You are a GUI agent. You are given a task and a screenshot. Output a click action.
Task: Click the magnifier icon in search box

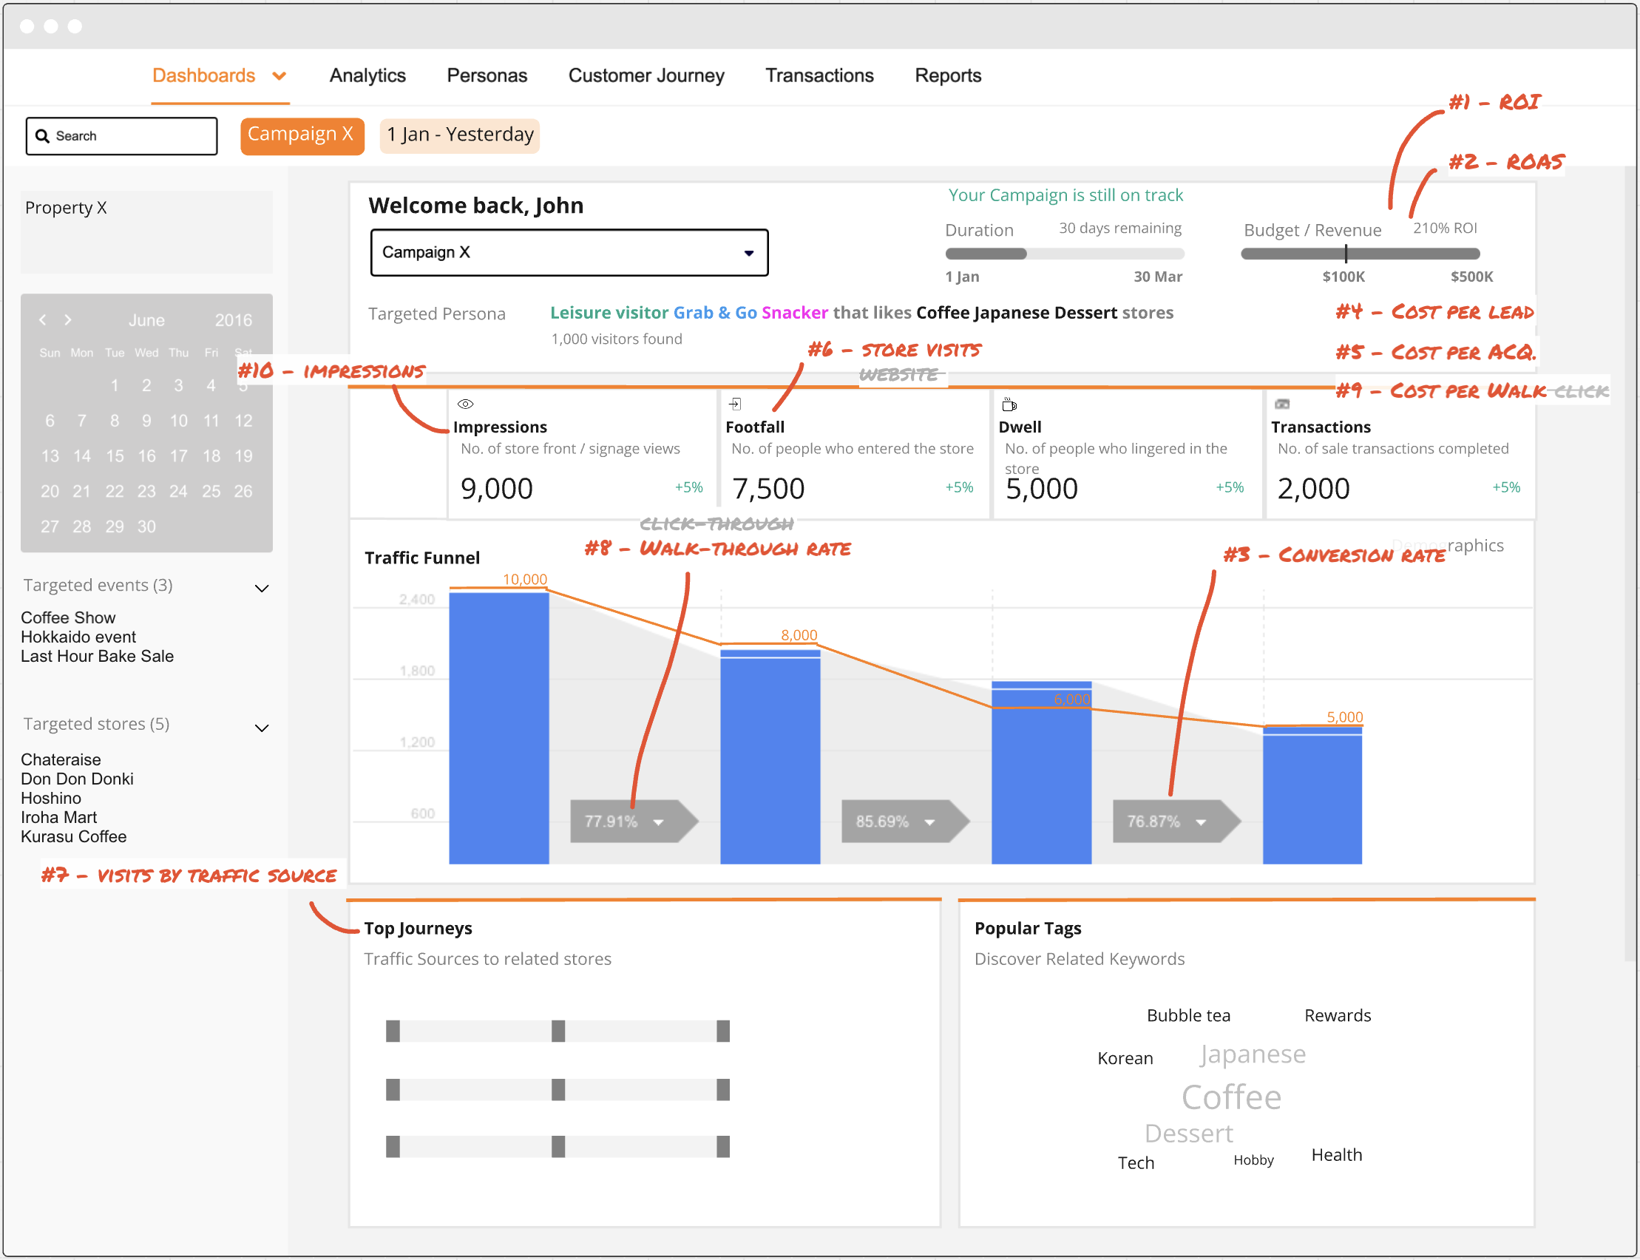click(43, 136)
